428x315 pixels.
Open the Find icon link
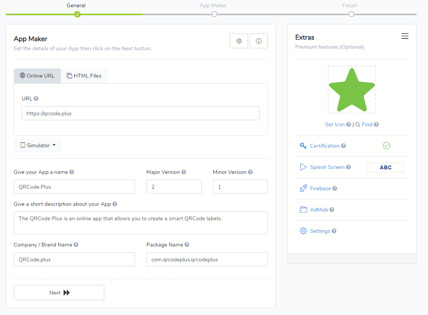[x=367, y=124]
